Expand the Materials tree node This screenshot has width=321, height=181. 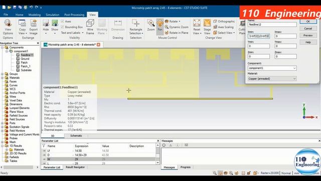pyautogui.click(x=2, y=78)
